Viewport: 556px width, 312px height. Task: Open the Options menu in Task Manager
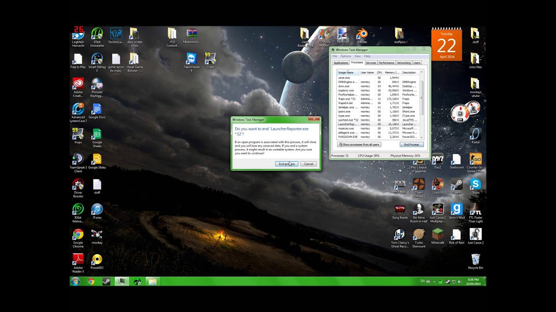346,56
